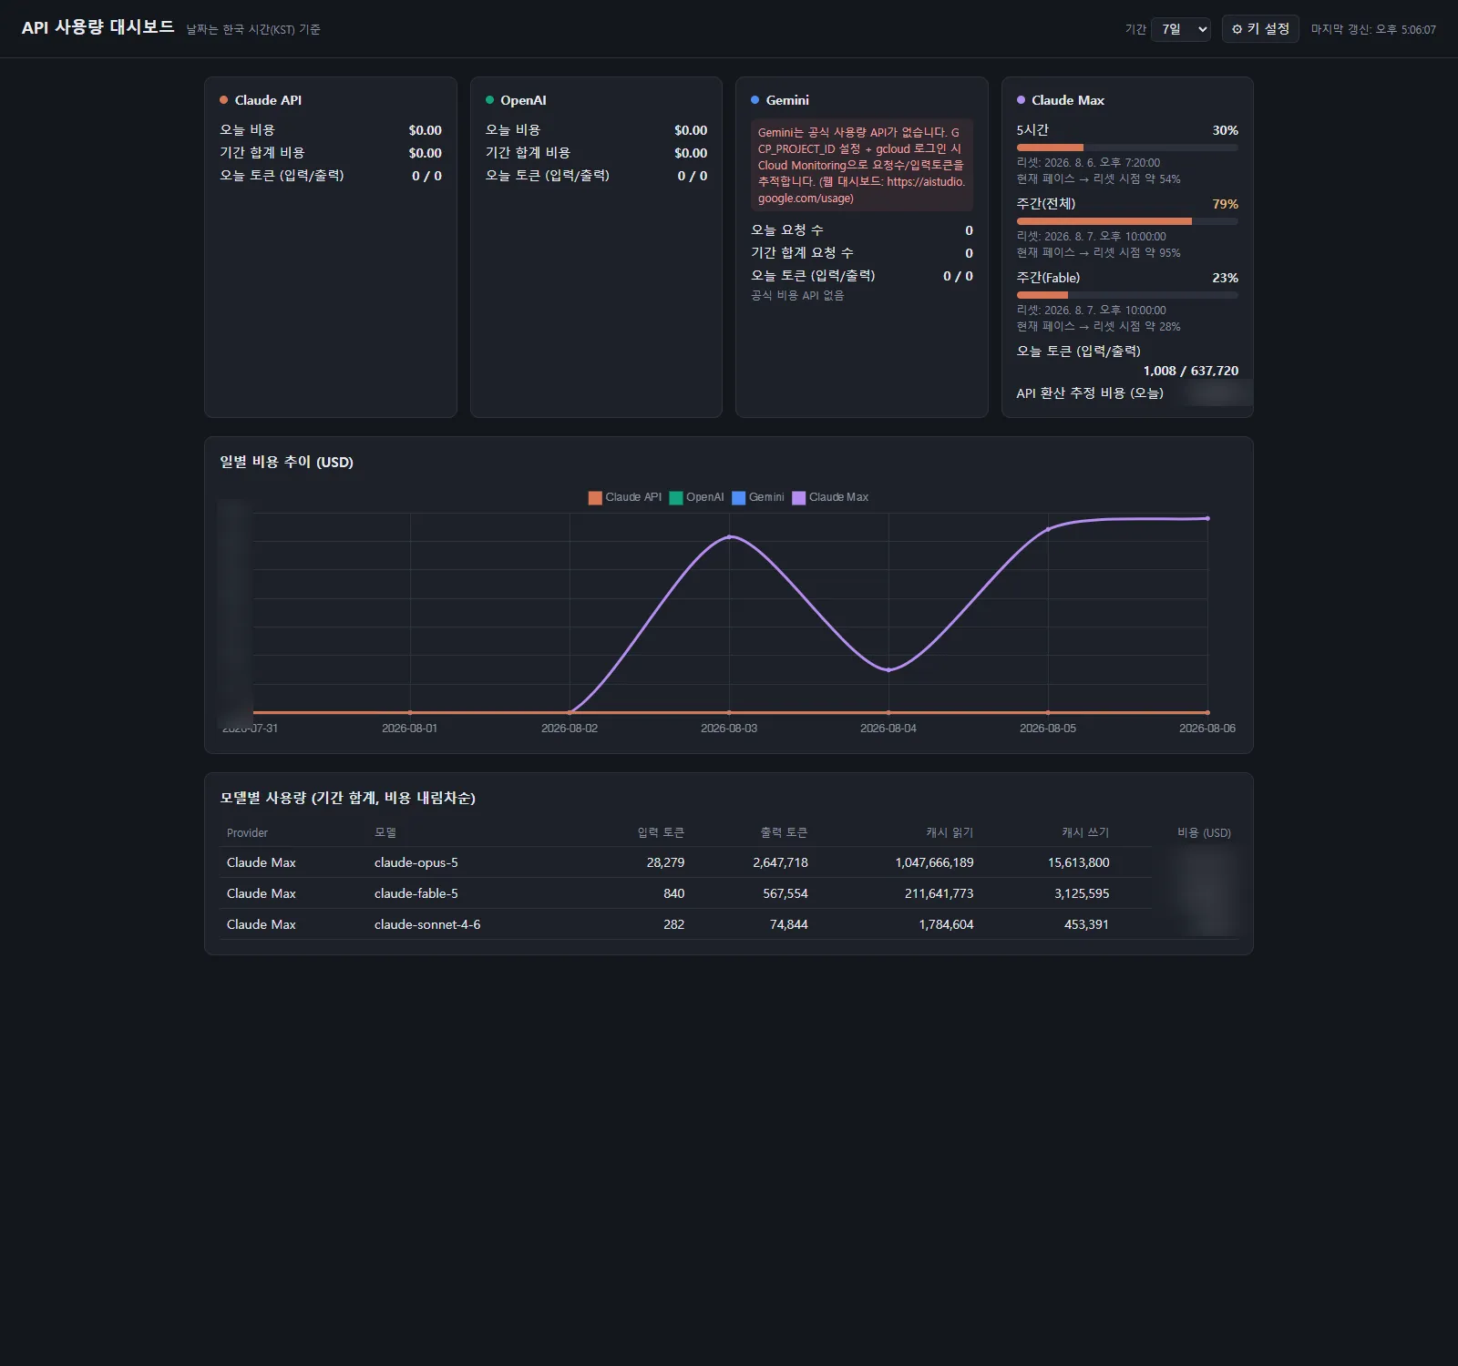Click the aistudio.google.com/usage link text

pyautogui.click(x=861, y=190)
